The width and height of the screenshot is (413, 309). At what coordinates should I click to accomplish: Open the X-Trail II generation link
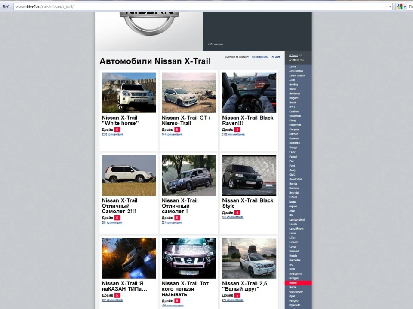[294, 60]
